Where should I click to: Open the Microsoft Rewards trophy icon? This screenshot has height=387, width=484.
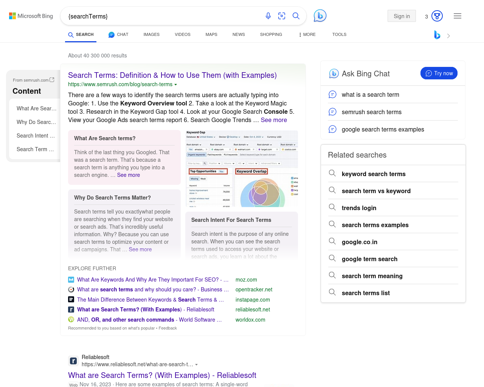click(437, 16)
